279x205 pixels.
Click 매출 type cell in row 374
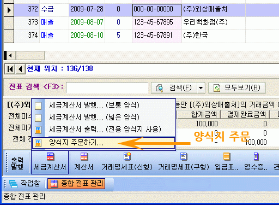coord(54,36)
